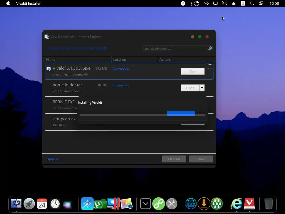Close the View Downloads dialog
The height and width of the screenshot is (214, 285).
pos(201,159)
